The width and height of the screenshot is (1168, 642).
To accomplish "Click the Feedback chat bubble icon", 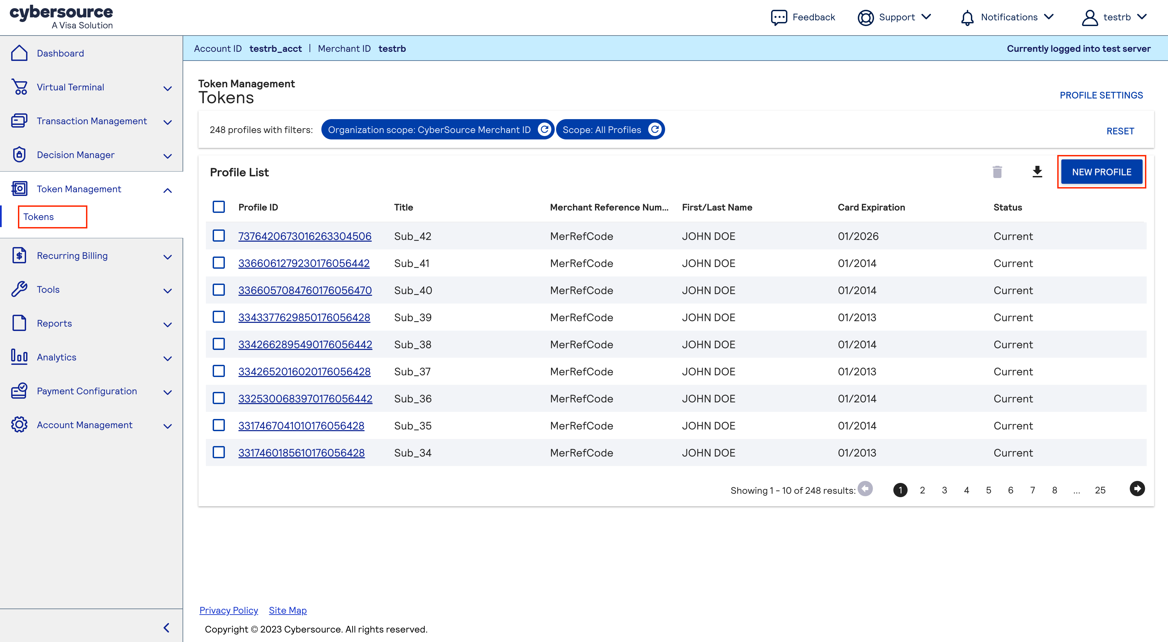I will point(779,17).
